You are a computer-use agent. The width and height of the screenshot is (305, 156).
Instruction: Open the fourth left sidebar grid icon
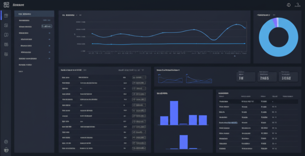[x=6, y=45]
